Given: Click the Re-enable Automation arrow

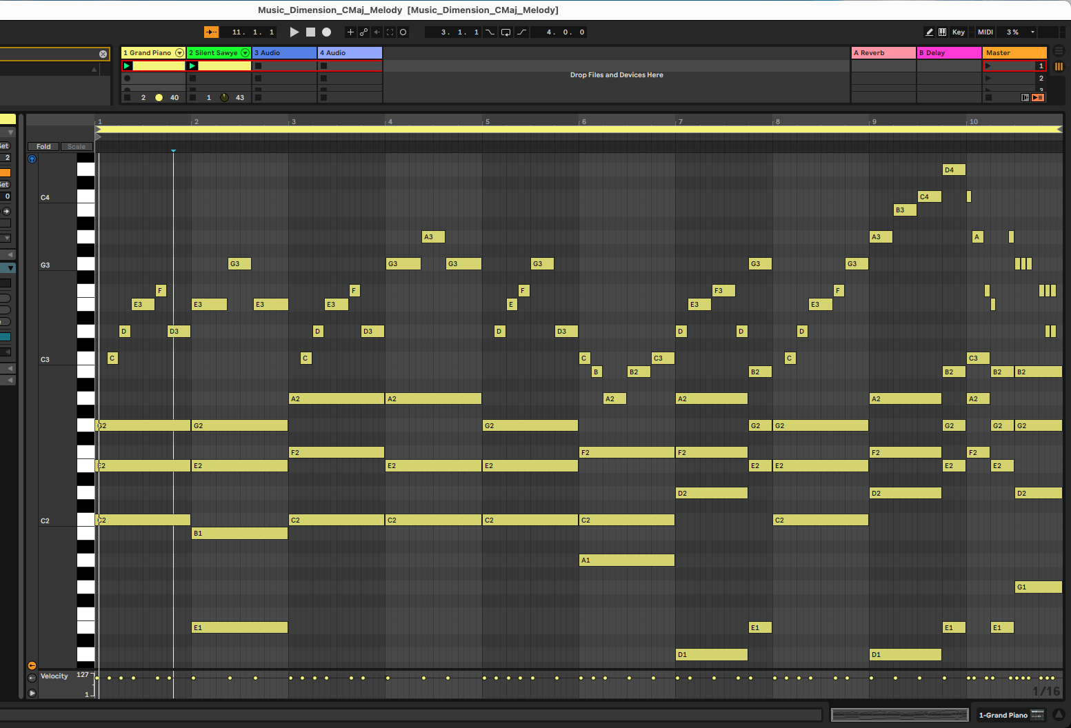Looking at the screenshot, I should point(377,32).
